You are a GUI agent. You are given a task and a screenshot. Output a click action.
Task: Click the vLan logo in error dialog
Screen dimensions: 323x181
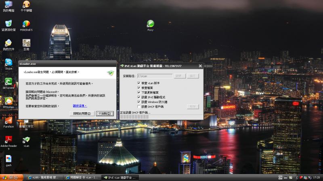coord(110,73)
